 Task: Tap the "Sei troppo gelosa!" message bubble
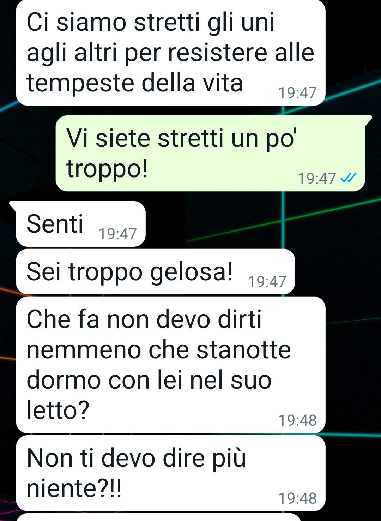click(x=155, y=271)
